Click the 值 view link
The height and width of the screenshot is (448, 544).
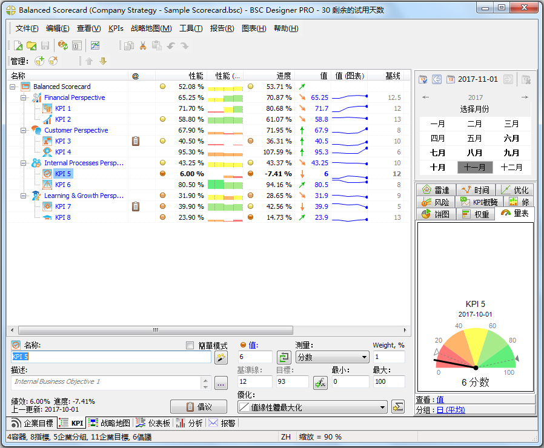click(440, 400)
